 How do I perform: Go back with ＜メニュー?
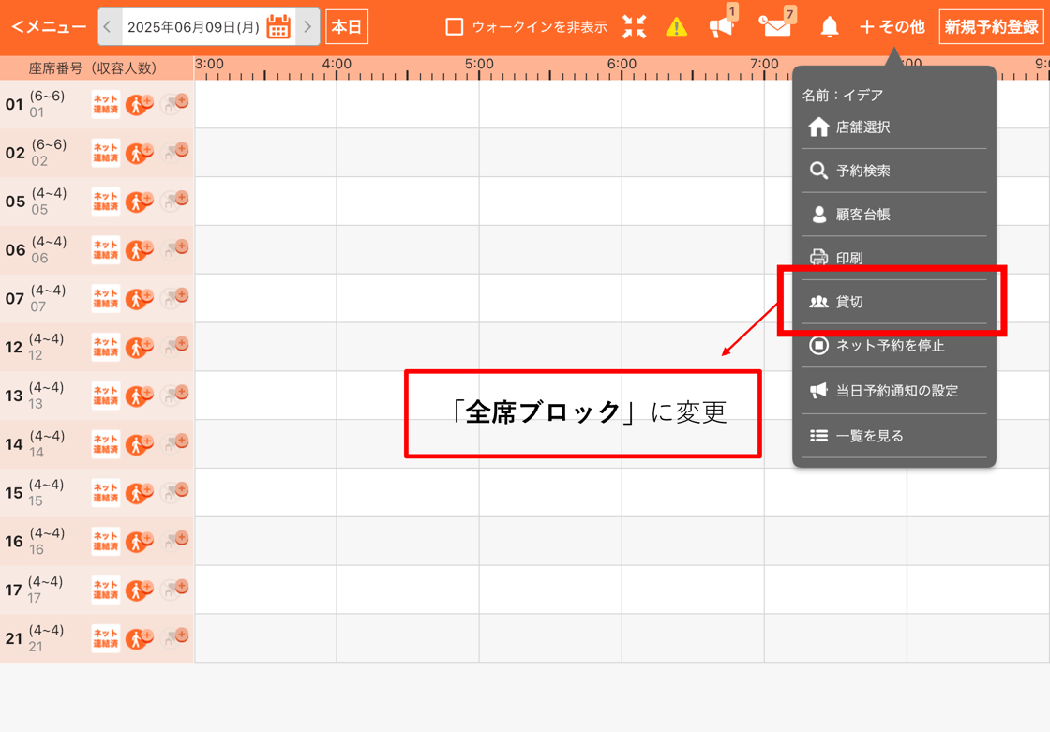coord(49,27)
